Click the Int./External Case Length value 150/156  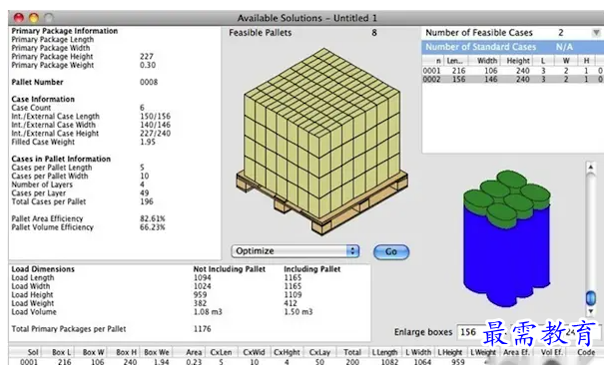tap(155, 116)
